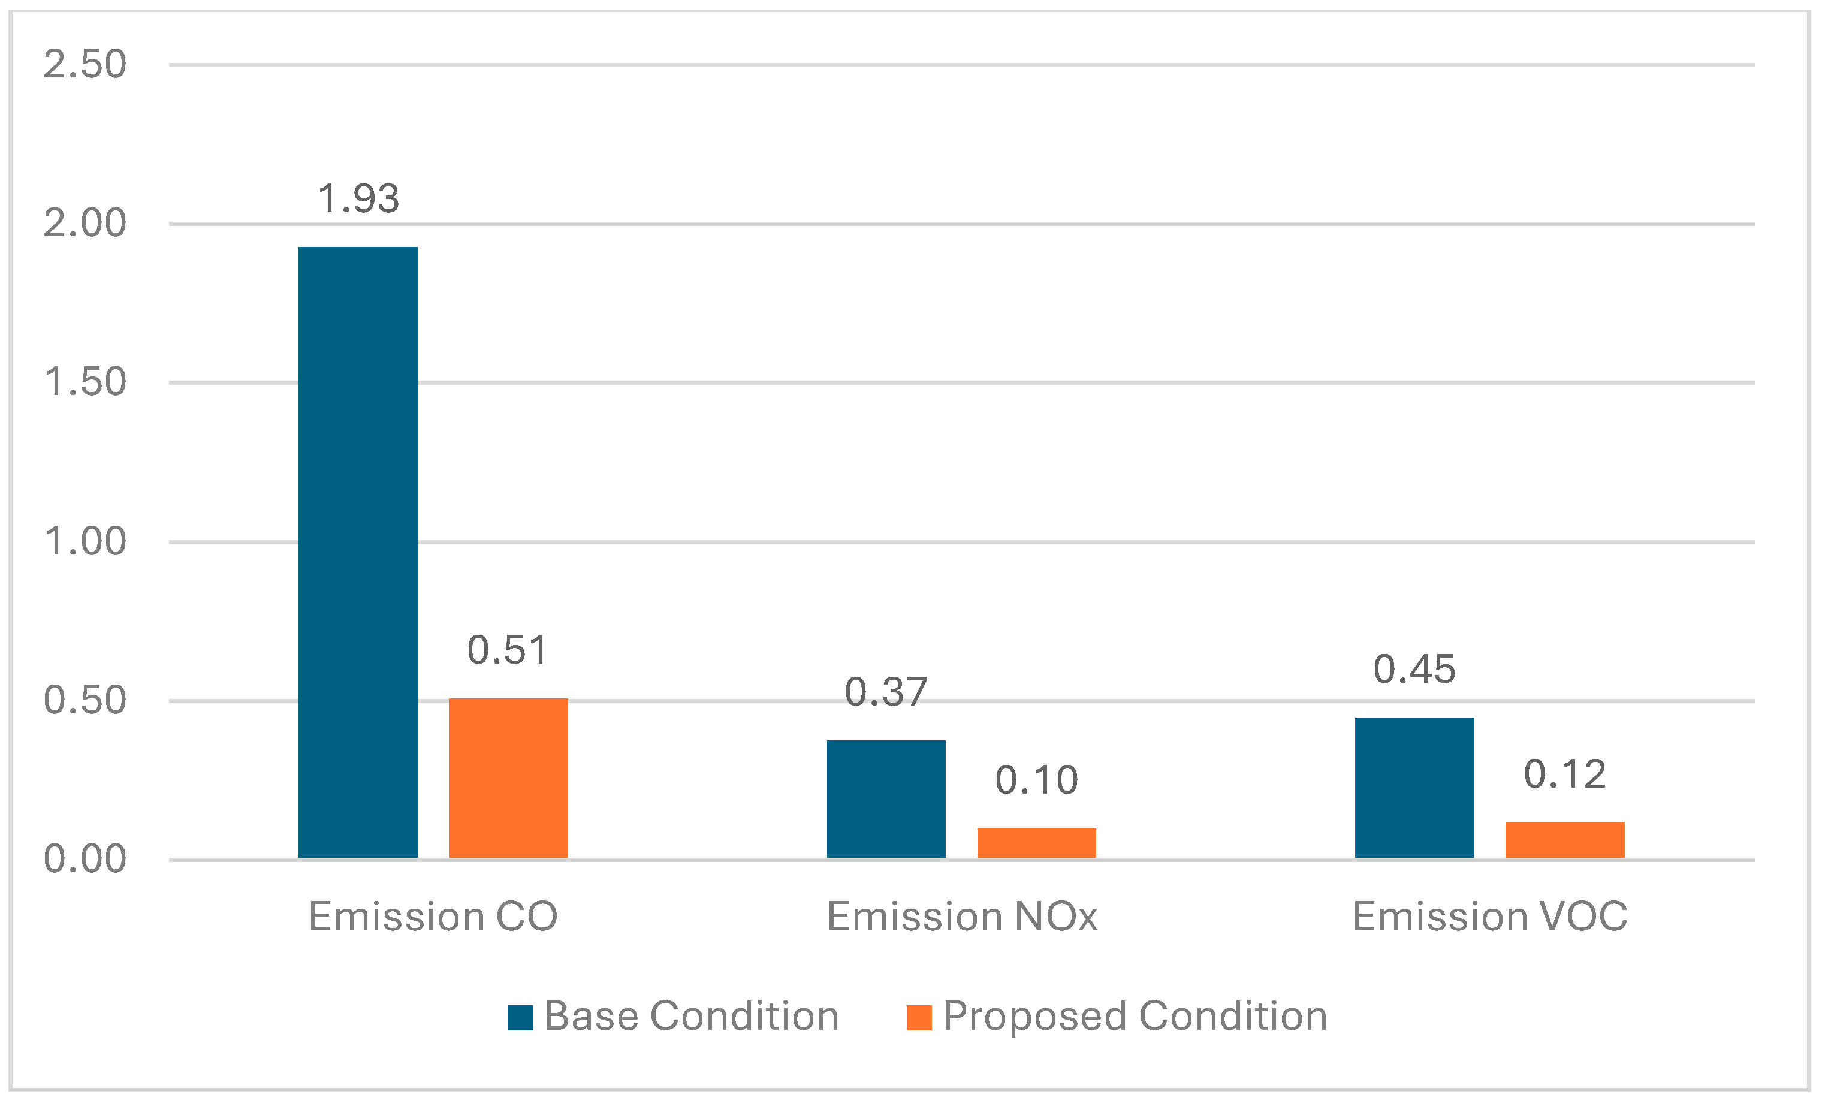Select the Emission VOC axis label
This screenshot has width=1822, height=1106.
pyautogui.click(x=1489, y=917)
